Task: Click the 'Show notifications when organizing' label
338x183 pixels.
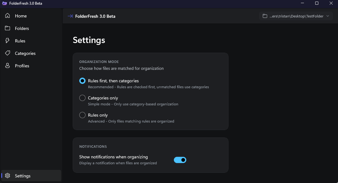Action: [113, 157]
